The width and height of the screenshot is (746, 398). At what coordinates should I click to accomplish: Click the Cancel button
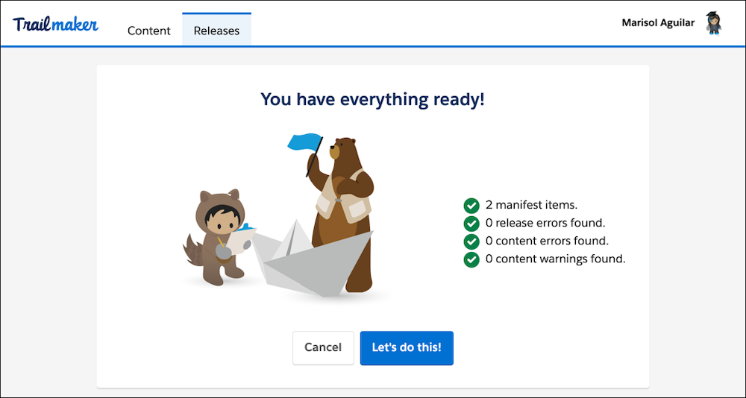(323, 347)
